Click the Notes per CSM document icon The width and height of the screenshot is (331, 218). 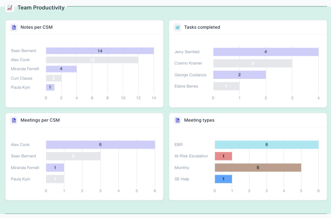coord(14,27)
